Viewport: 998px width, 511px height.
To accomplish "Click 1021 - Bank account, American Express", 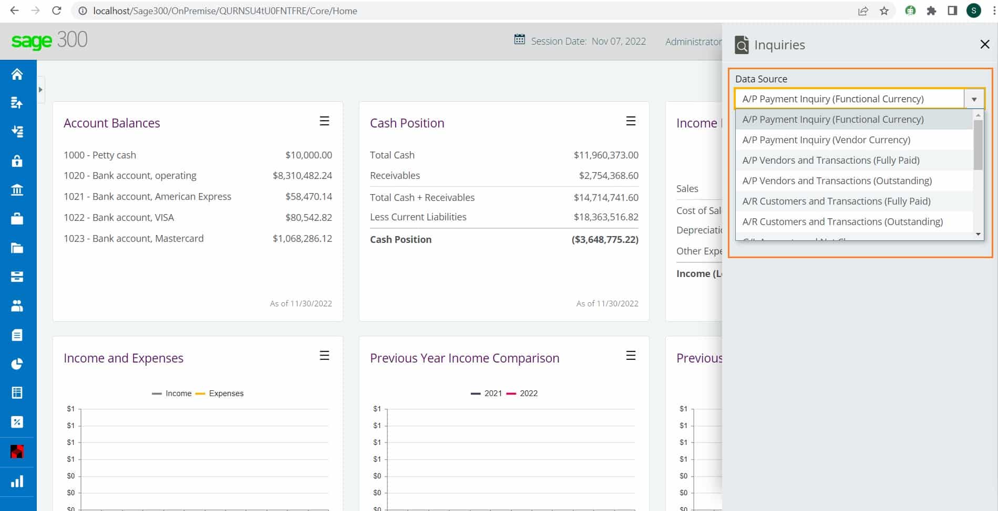I will [x=198, y=197].
